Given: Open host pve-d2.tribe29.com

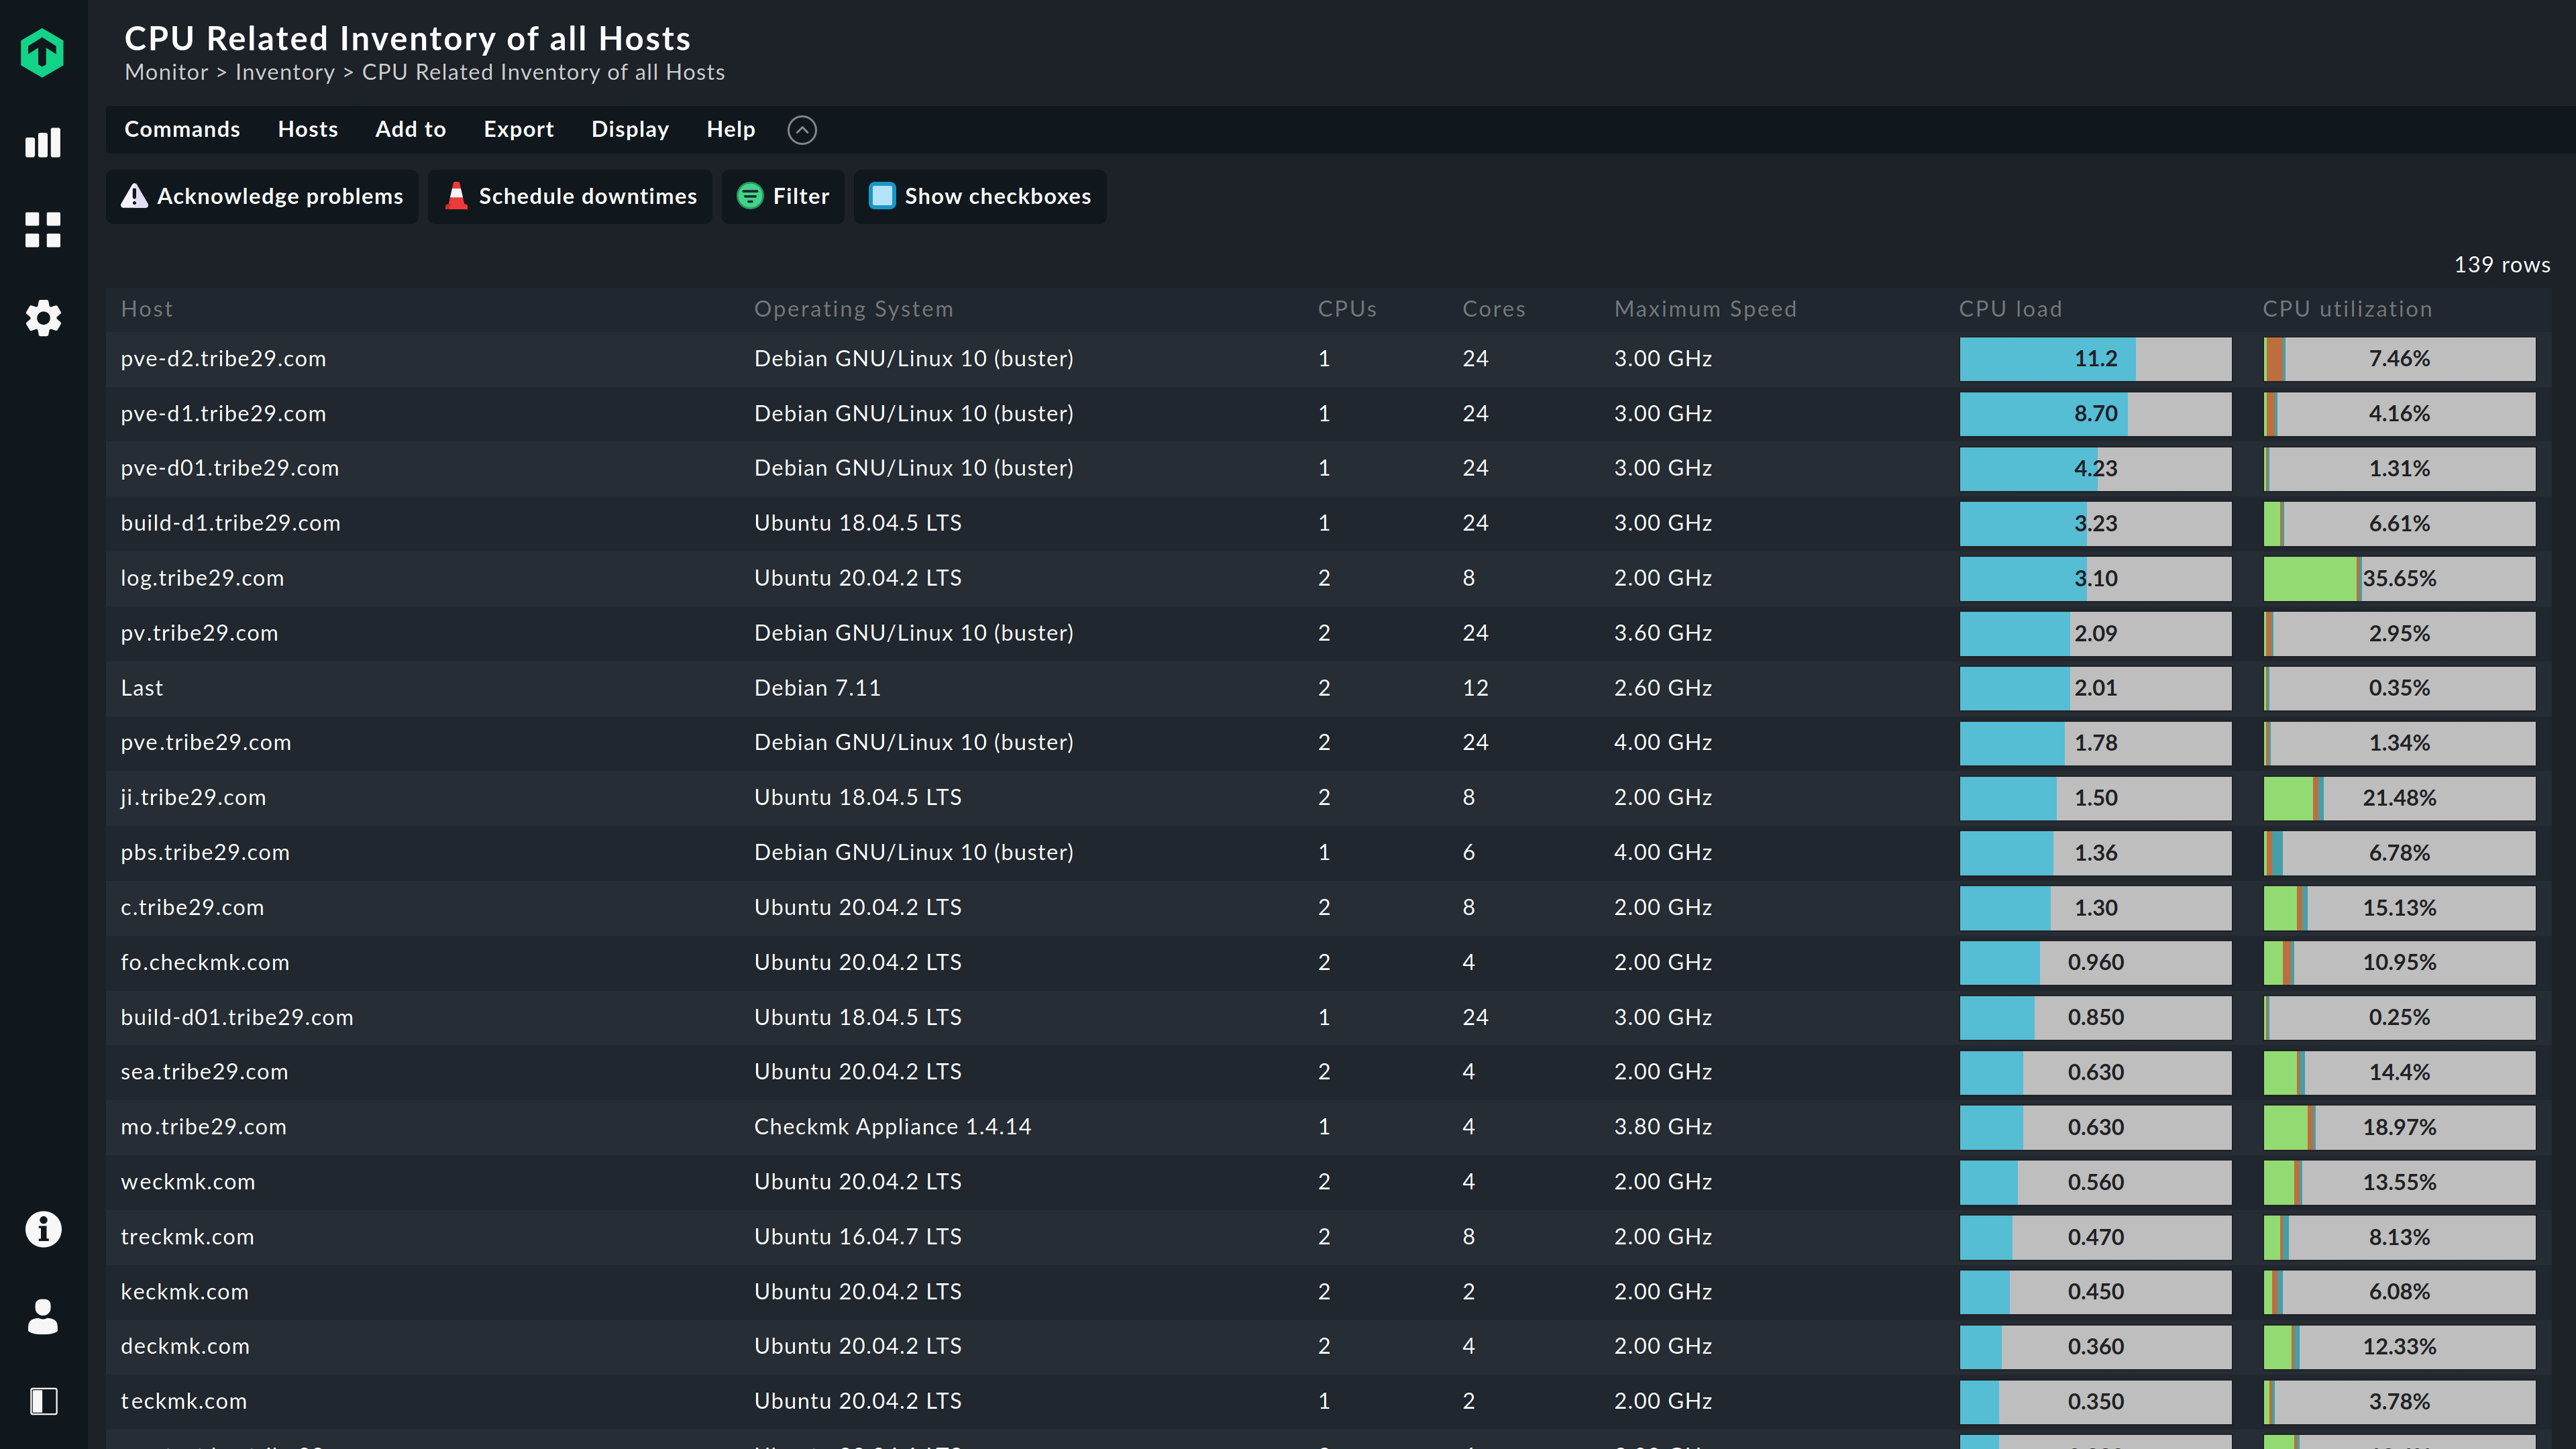Looking at the screenshot, I should 224,358.
